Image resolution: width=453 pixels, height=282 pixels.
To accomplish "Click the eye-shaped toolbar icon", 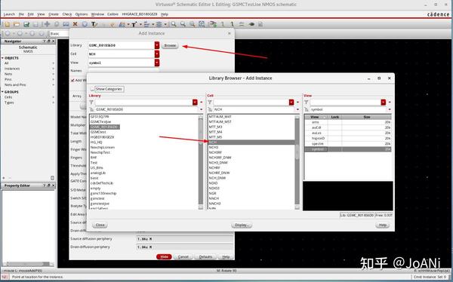I will click(251, 25).
